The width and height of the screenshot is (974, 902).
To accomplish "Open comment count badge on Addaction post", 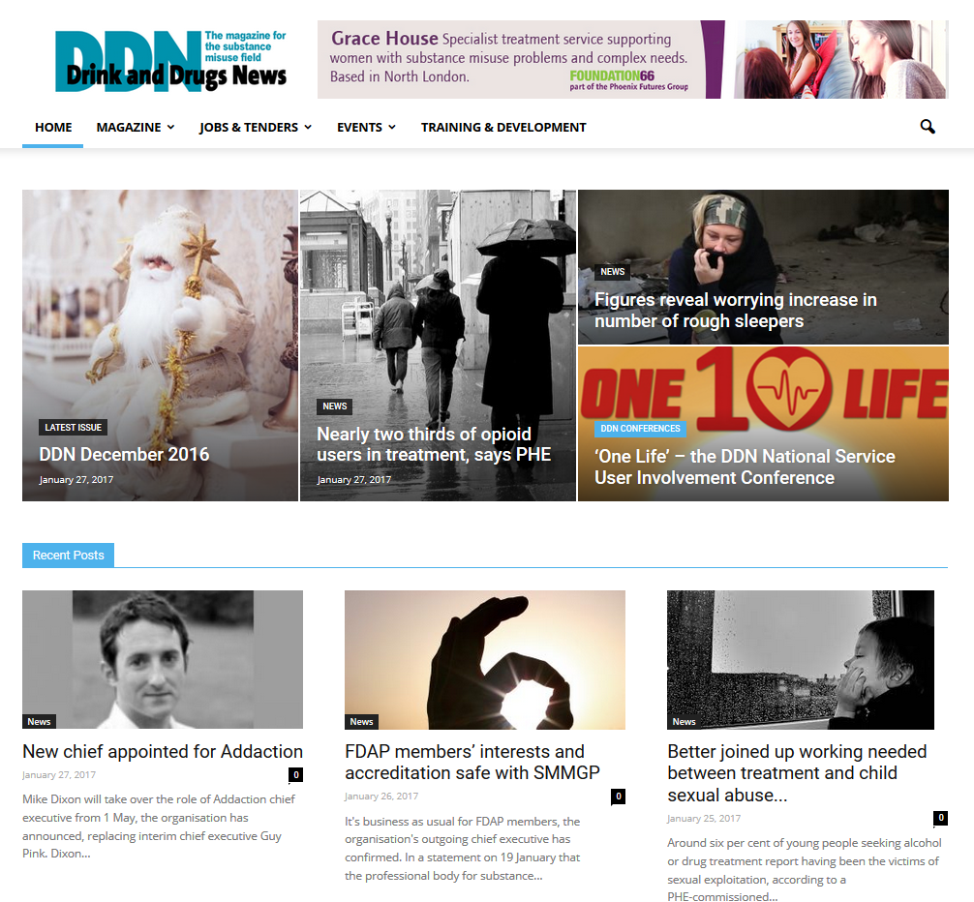I will point(295,775).
